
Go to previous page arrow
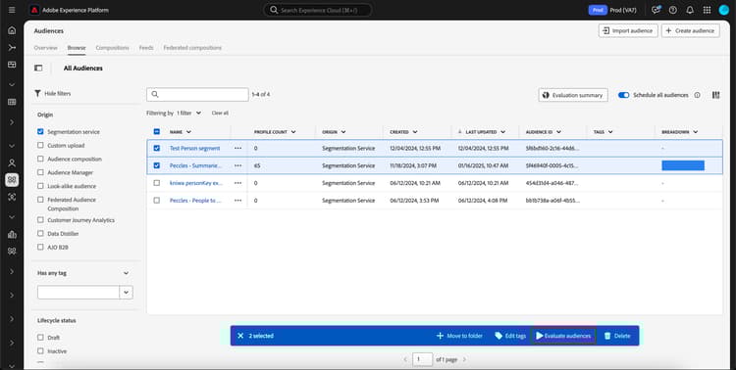click(405, 359)
